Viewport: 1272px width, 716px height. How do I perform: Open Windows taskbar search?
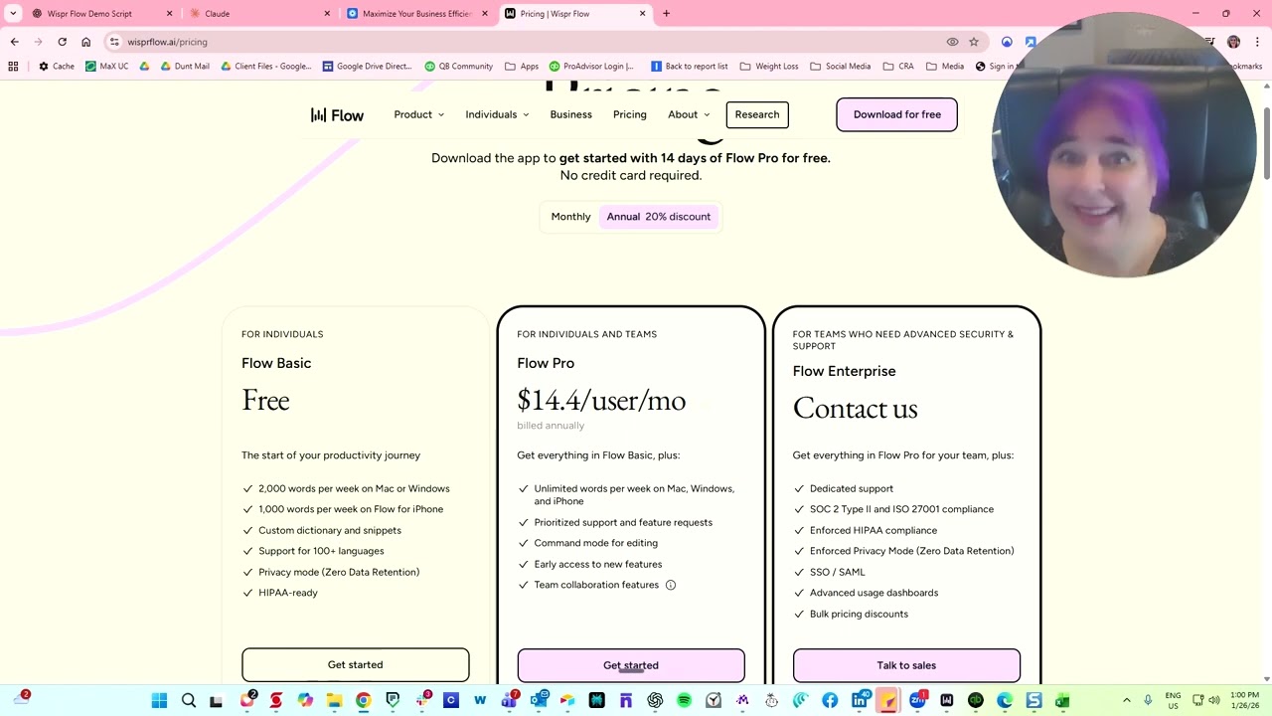click(x=188, y=701)
